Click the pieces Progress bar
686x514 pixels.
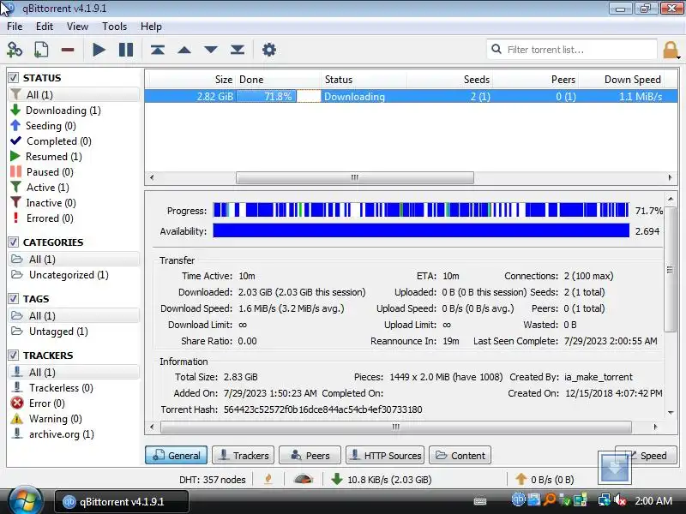[421, 210]
